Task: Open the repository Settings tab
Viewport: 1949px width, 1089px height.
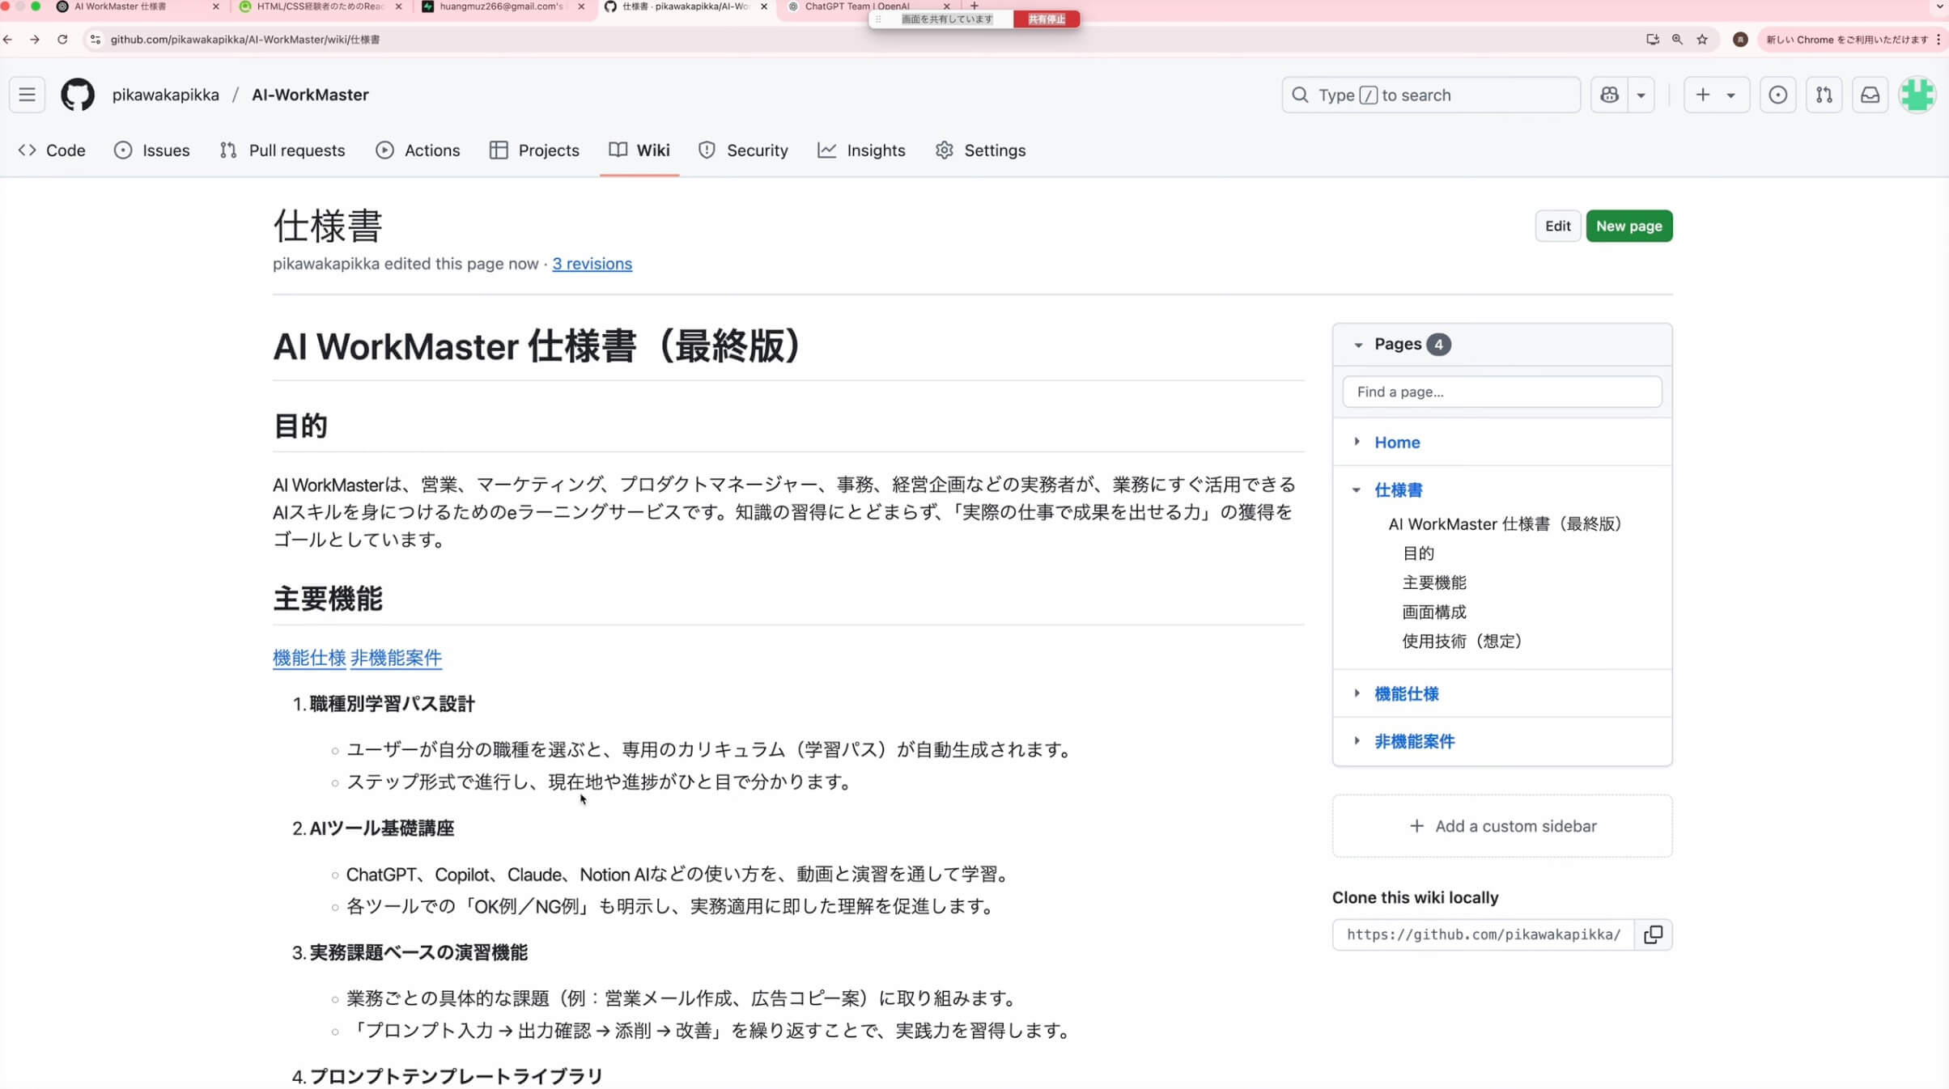Action: [x=980, y=150]
